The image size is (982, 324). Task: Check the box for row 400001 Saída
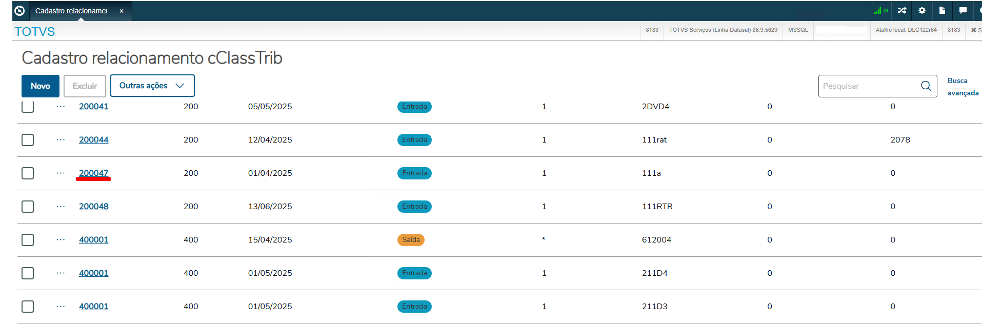click(x=28, y=240)
